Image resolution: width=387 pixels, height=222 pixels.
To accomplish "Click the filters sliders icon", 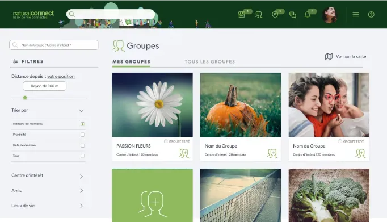I will [x=15, y=61].
